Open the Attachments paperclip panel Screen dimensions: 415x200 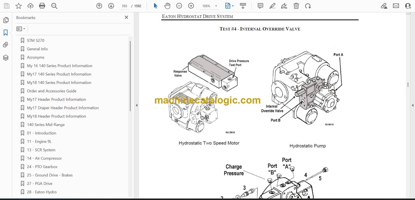tap(6, 45)
